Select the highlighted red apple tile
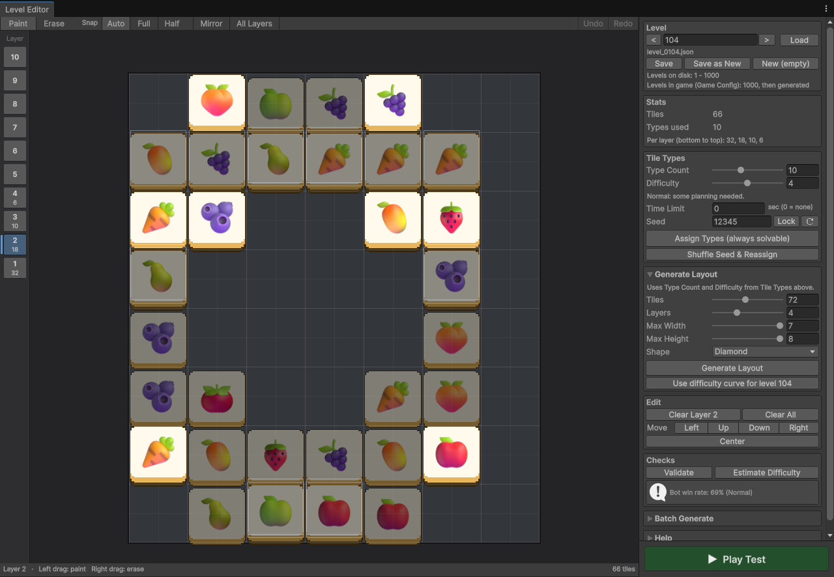The width and height of the screenshot is (834, 577). click(452, 455)
